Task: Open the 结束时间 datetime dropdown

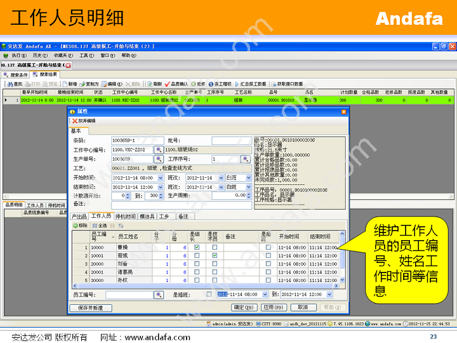Action: click(x=159, y=187)
